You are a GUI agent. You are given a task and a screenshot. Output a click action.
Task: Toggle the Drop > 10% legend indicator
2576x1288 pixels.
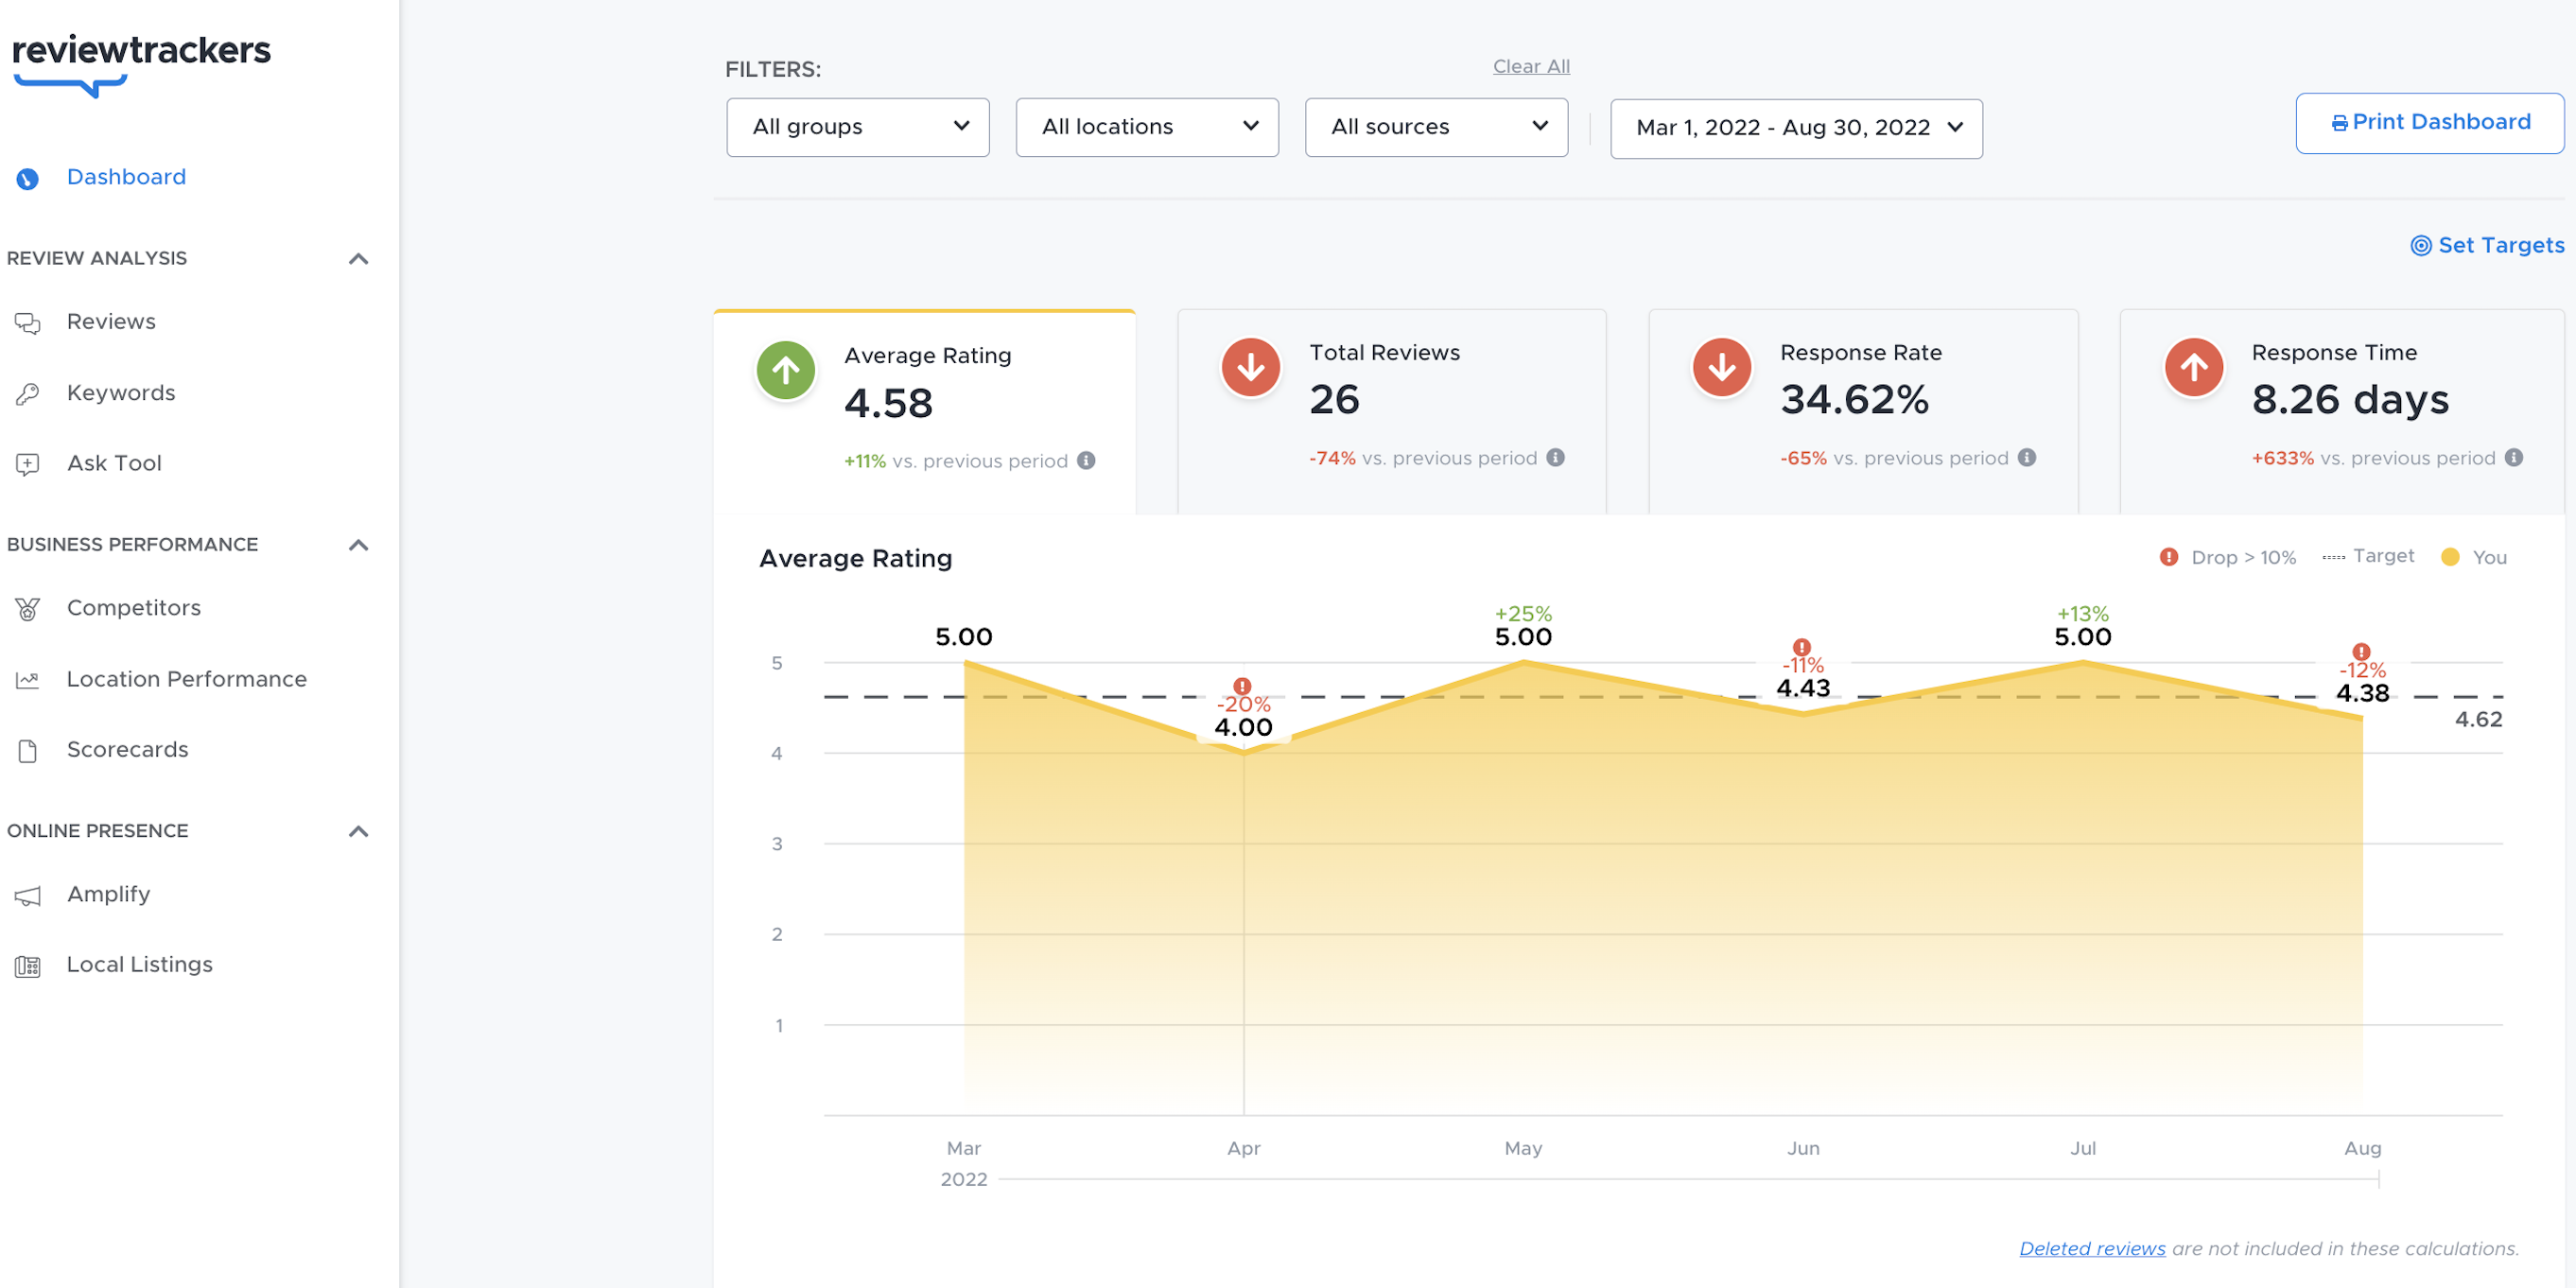[x=2169, y=557]
